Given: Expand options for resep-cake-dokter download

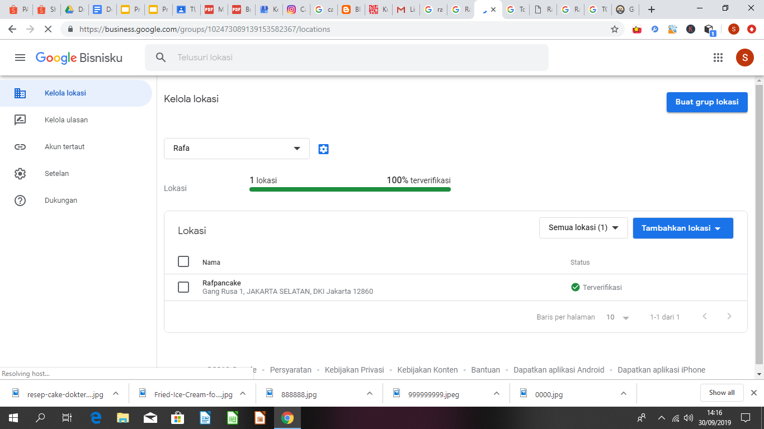Looking at the screenshot, I should point(116,393).
